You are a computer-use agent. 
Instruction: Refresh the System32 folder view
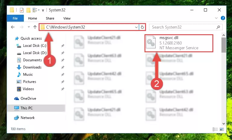pyautogui.click(x=142, y=27)
